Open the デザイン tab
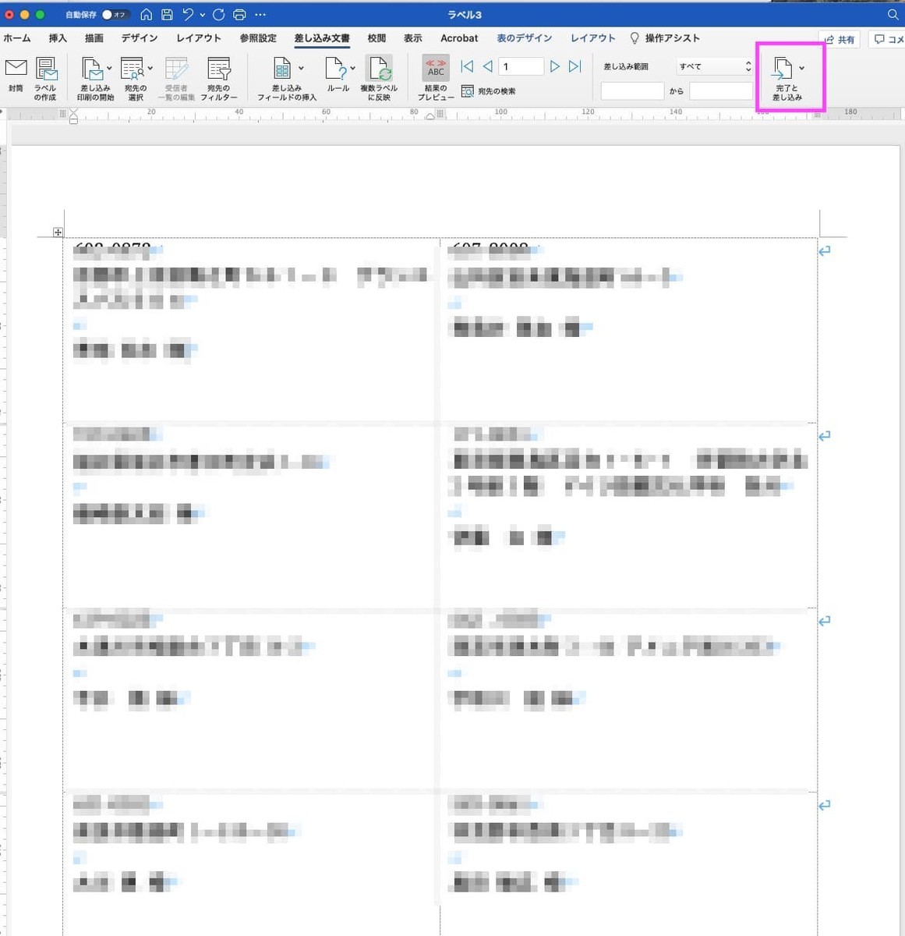The image size is (905, 936). pos(140,37)
